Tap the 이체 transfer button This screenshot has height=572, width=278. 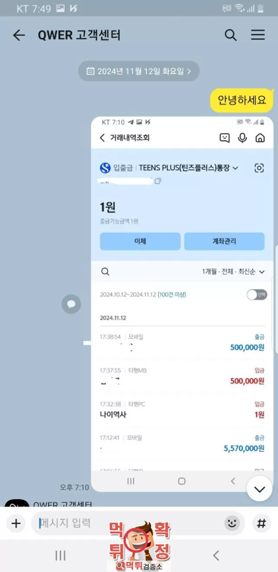[140, 241]
